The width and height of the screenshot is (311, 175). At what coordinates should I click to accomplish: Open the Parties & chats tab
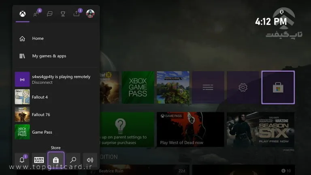pos(50,14)
